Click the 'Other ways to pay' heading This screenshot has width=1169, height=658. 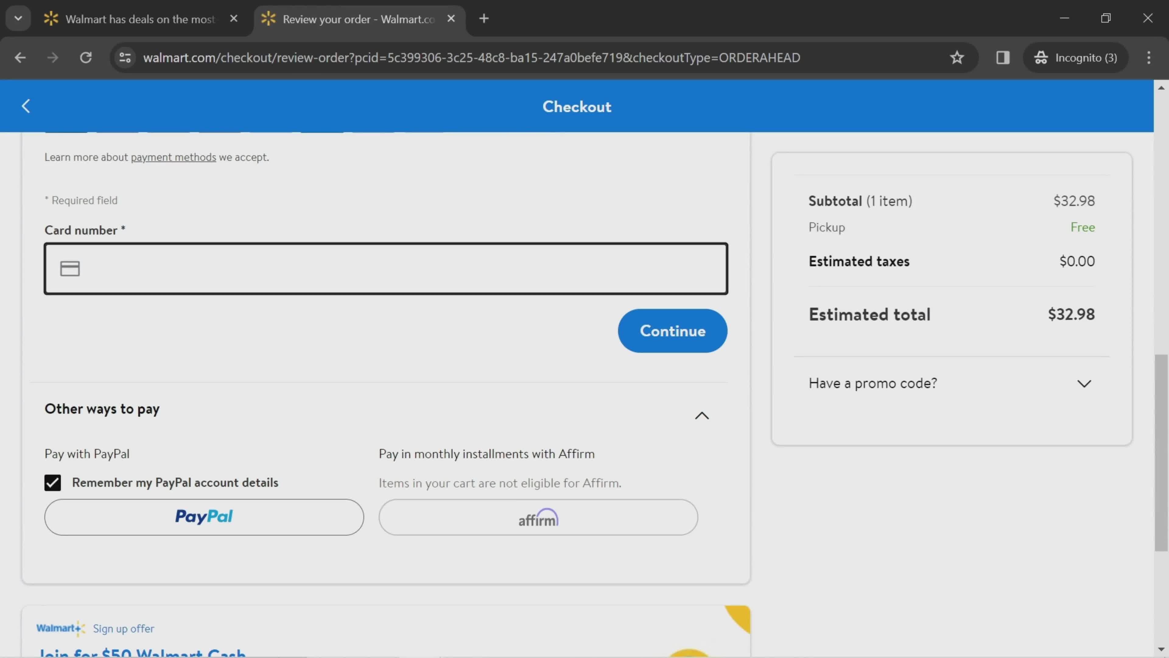102,409
